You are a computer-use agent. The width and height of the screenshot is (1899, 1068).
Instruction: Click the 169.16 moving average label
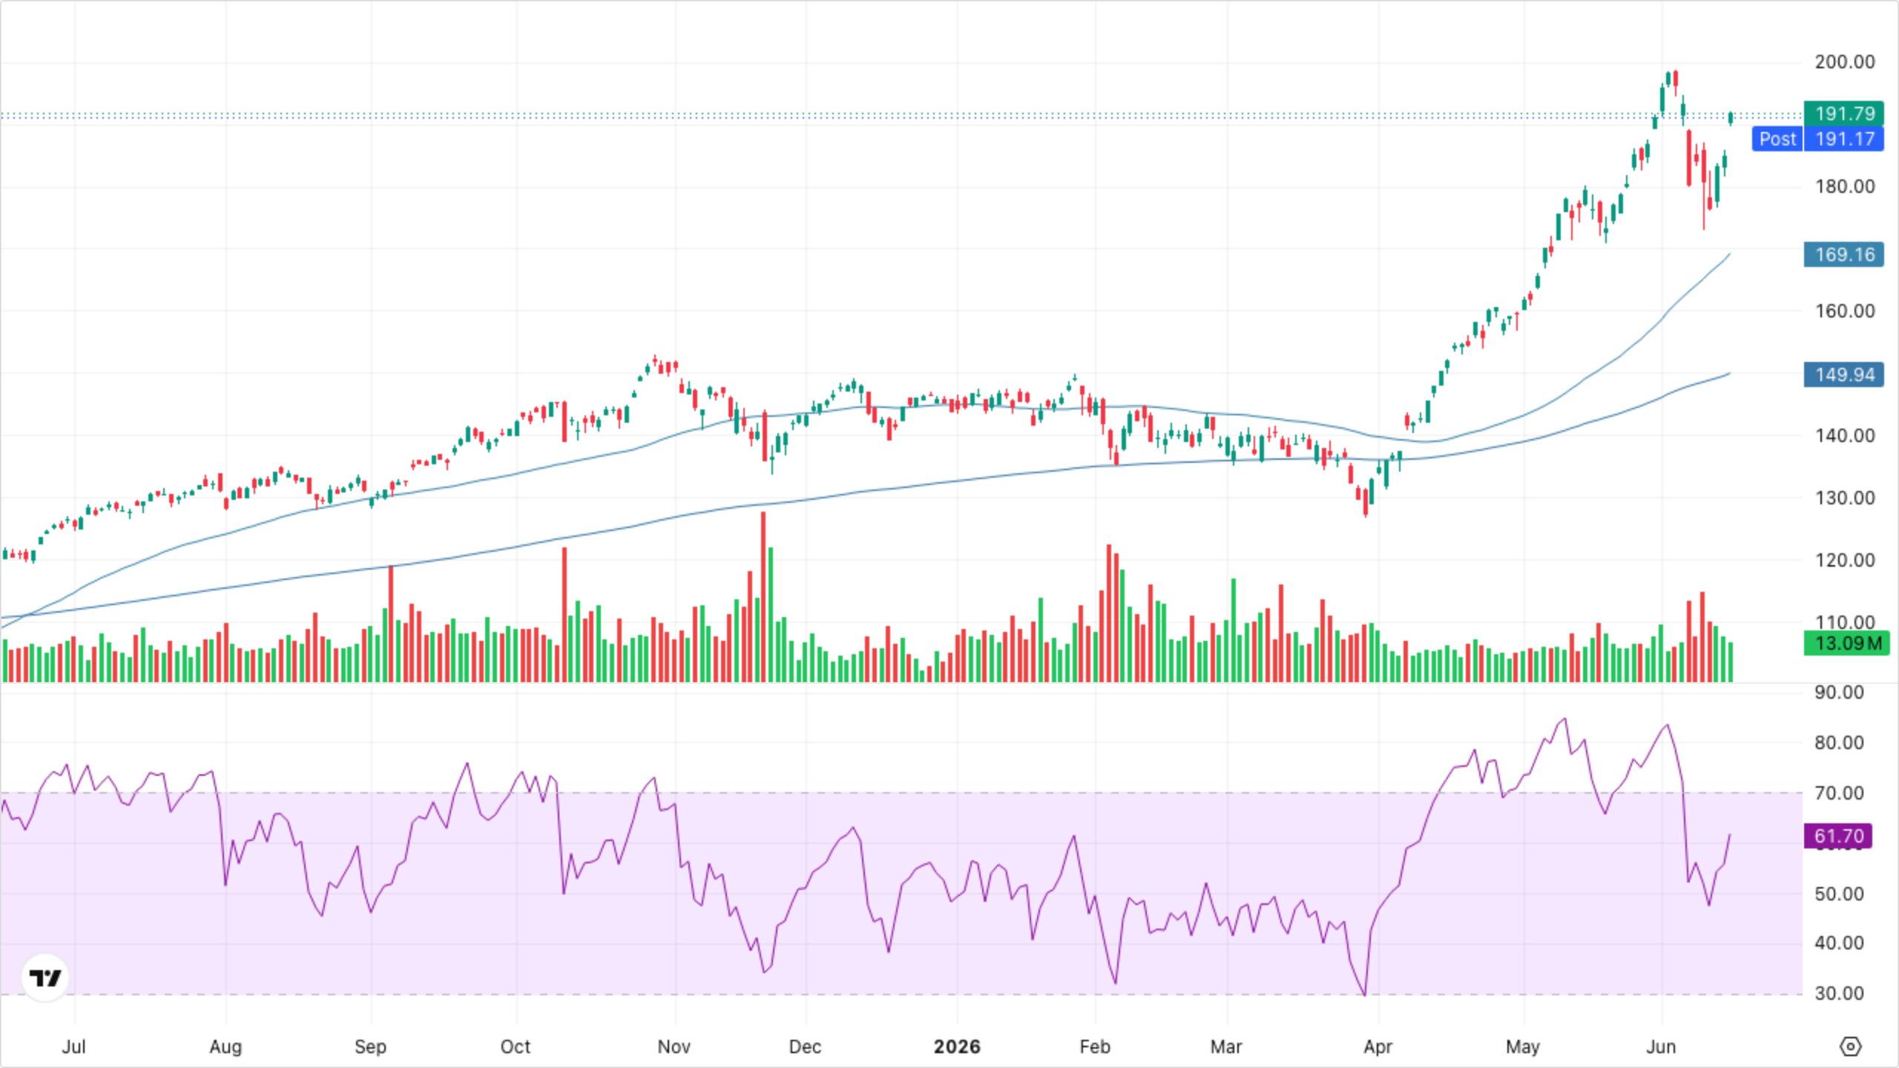[1844, 254]
